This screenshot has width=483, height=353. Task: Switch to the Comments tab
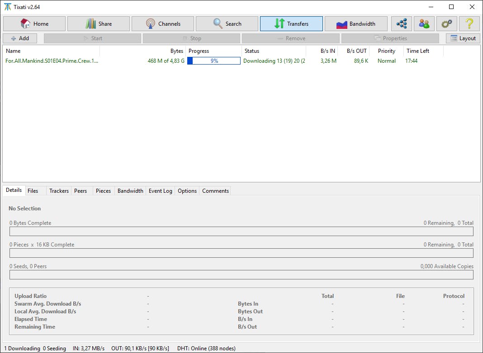pos(215,191)
